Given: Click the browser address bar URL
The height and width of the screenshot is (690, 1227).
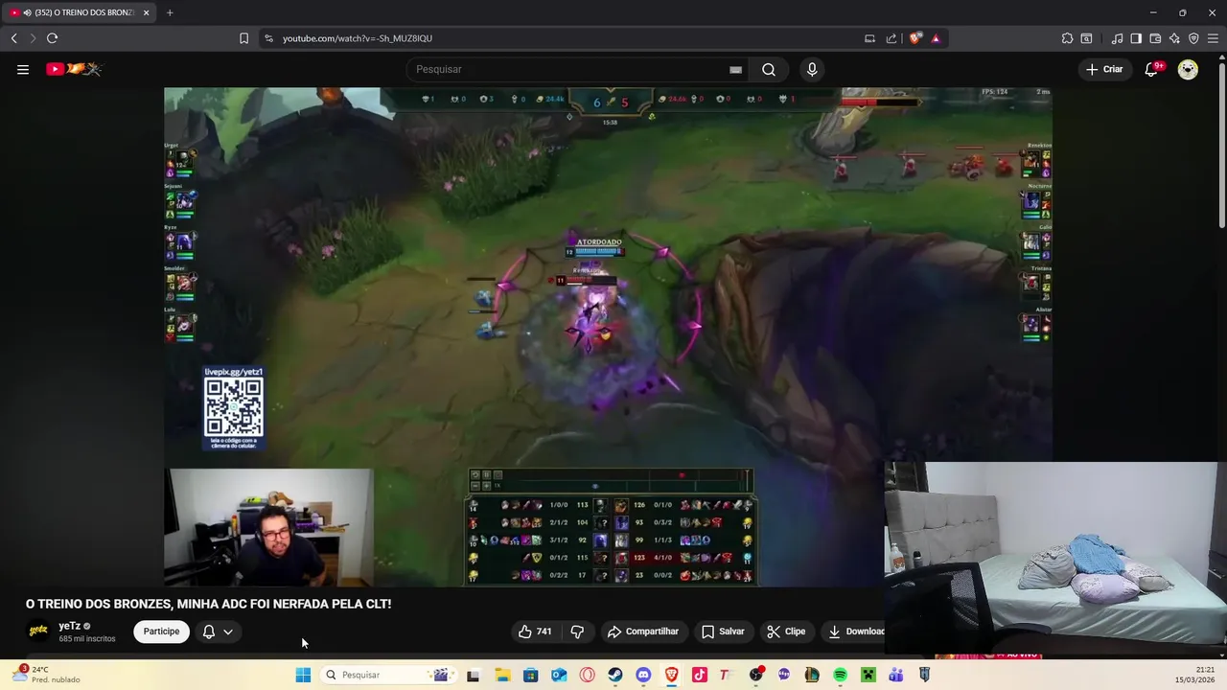Looking at the screenshot, I should point(358,38).
